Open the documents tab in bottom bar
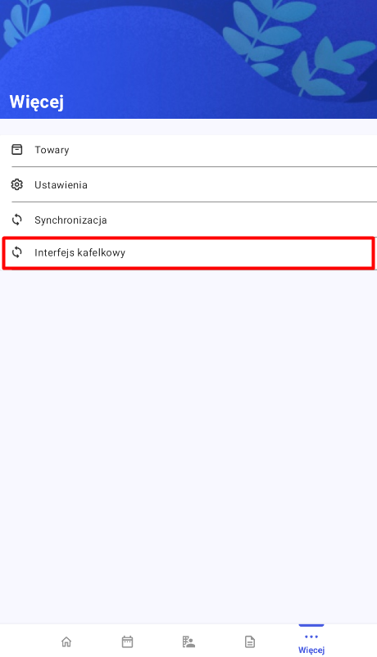Viewport: 377px width, 657px height. tap(250, 641)
